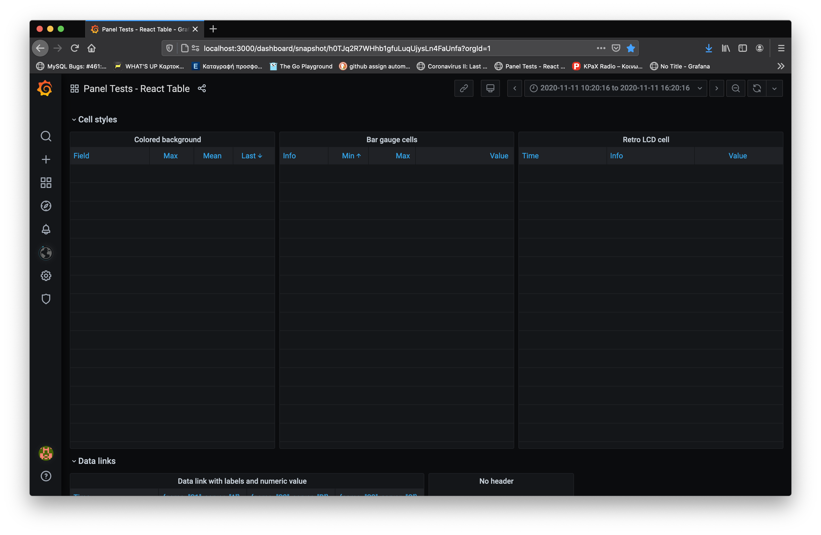Switch to the Panel Tests browser tab

[142, 29]
